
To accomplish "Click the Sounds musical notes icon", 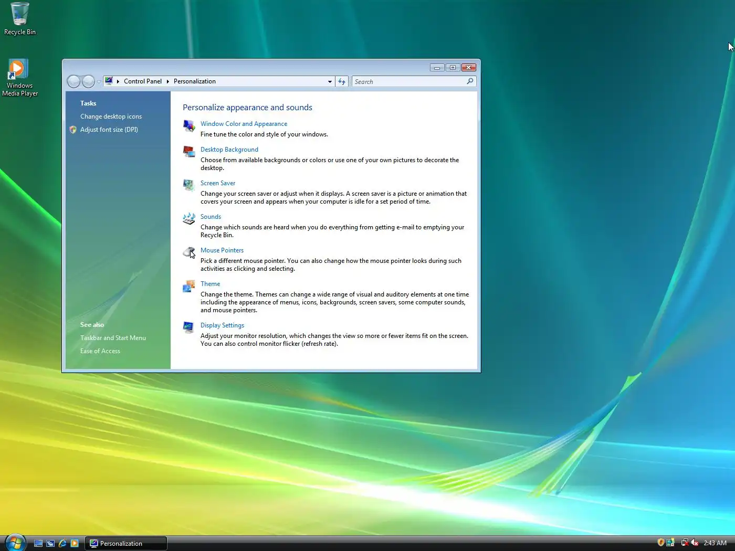I will click(x=189, y=219).
